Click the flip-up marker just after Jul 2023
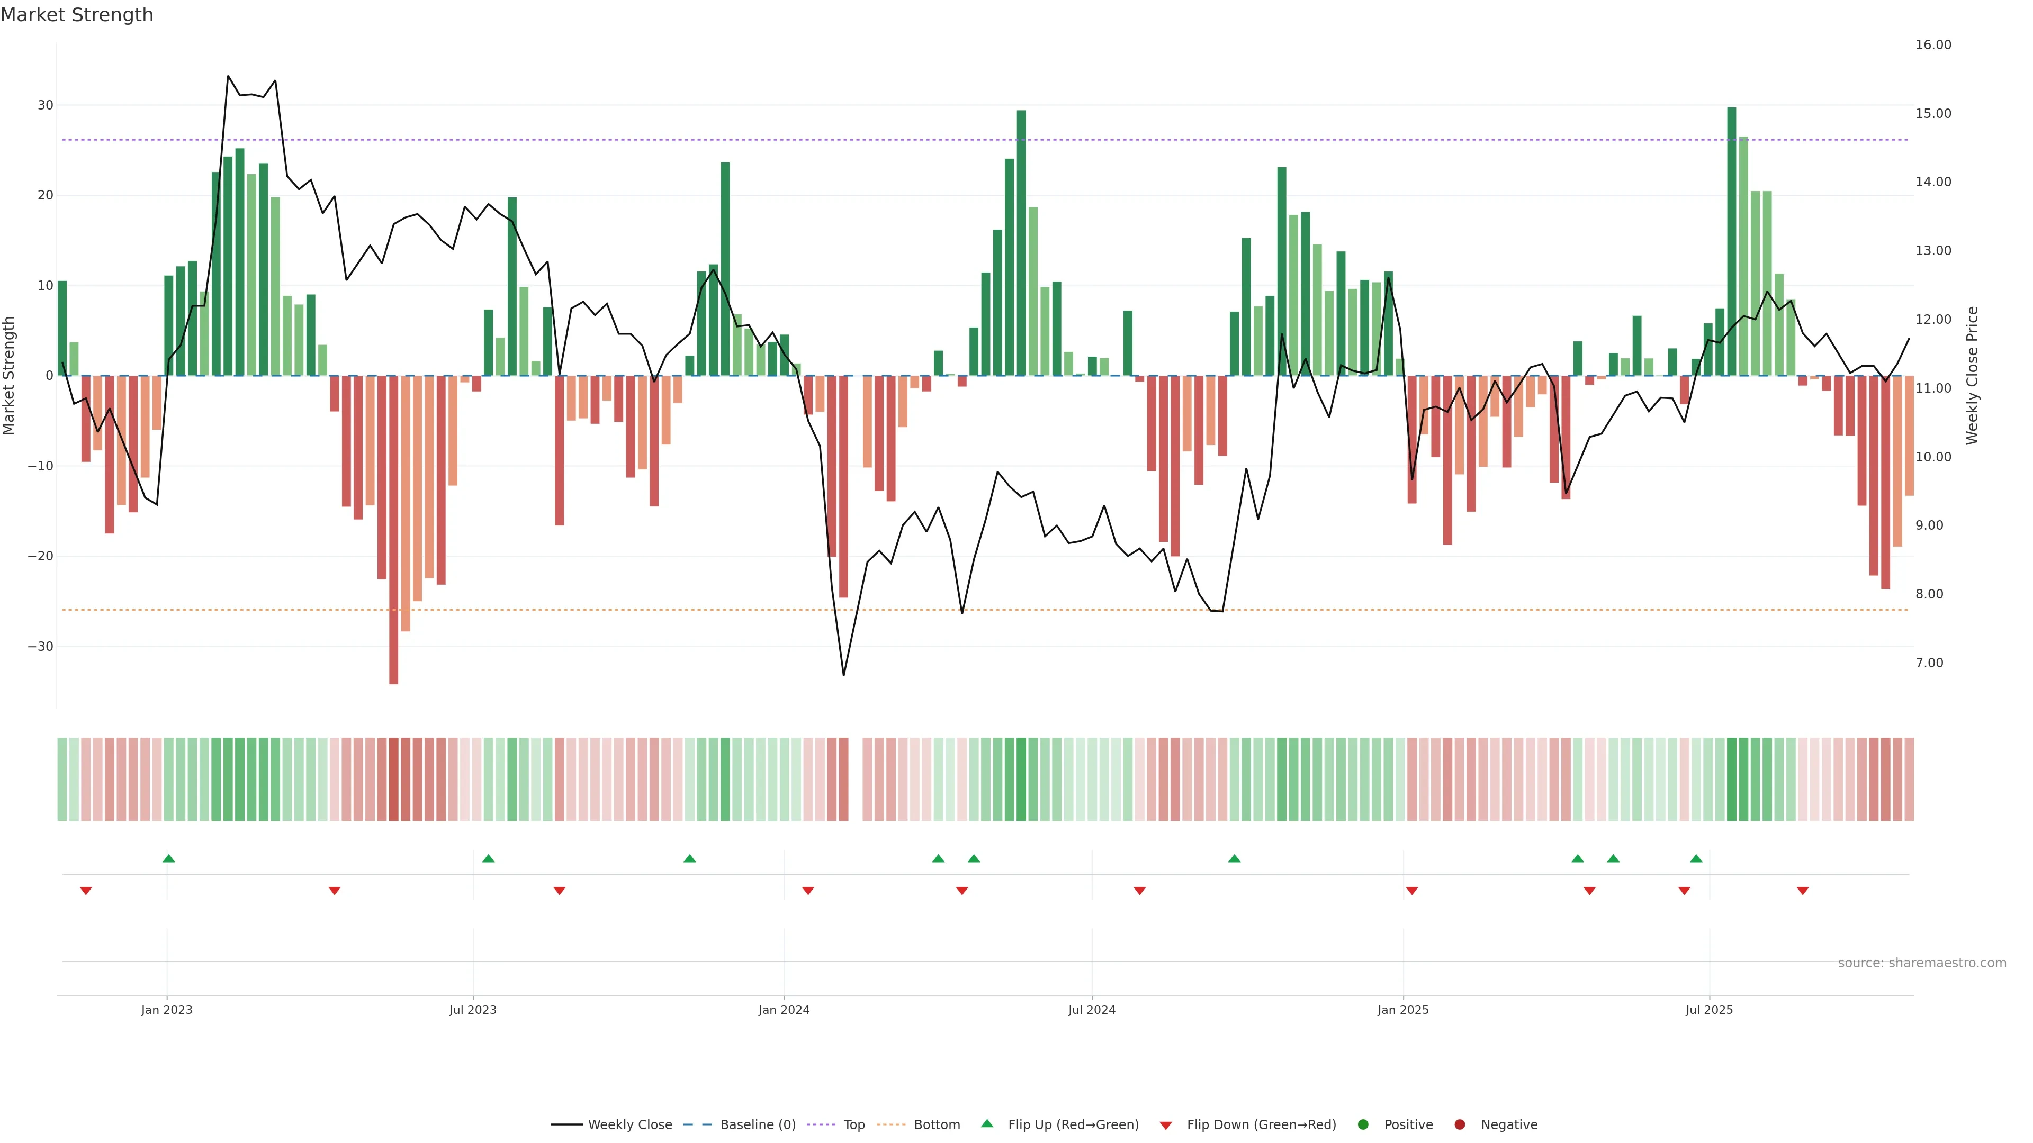 [x=488, y=858]
